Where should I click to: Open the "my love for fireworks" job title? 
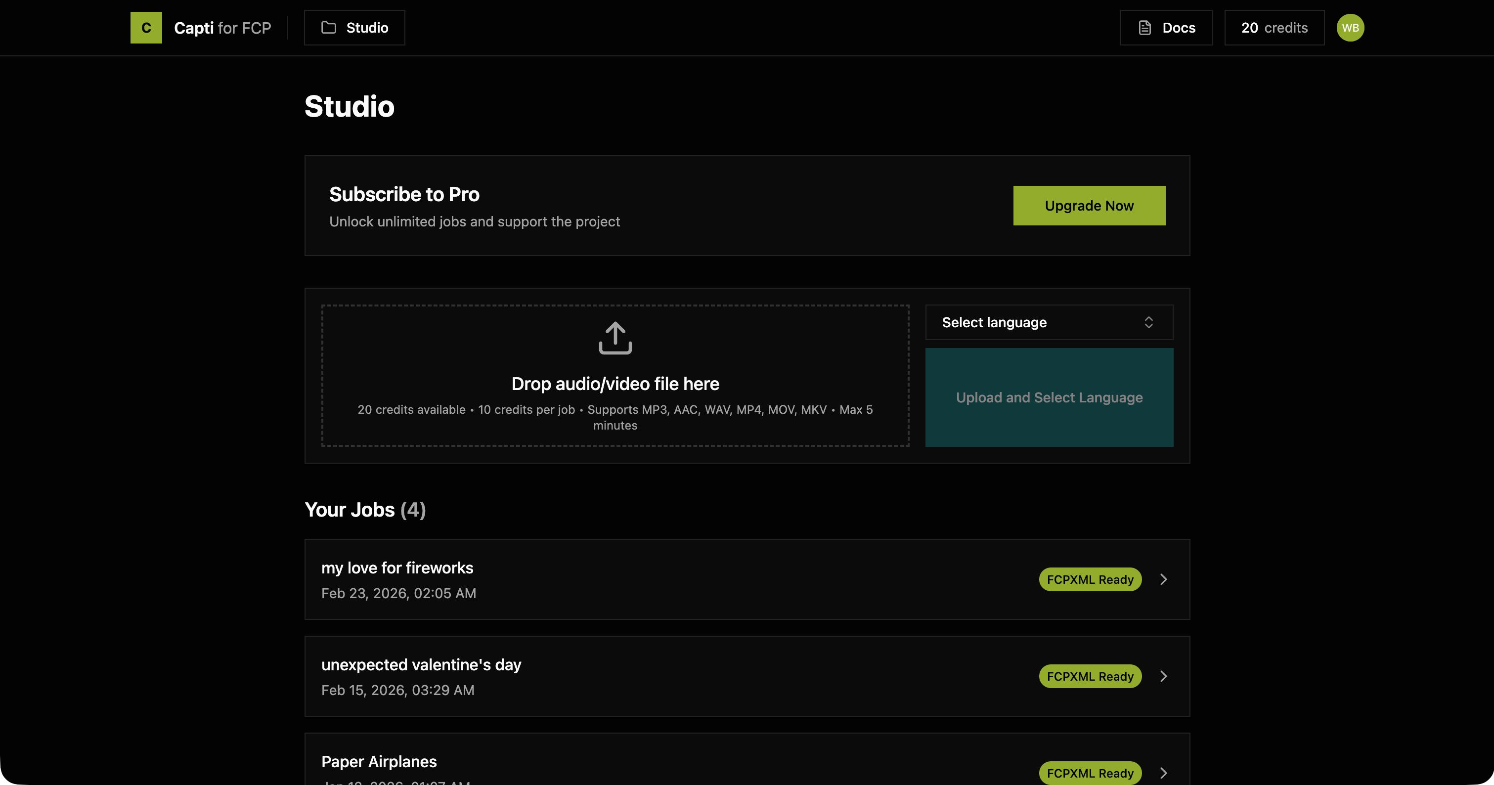coord(397,567)
